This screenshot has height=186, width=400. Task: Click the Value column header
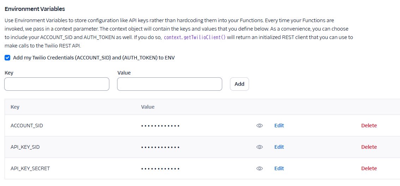point(148,107)
